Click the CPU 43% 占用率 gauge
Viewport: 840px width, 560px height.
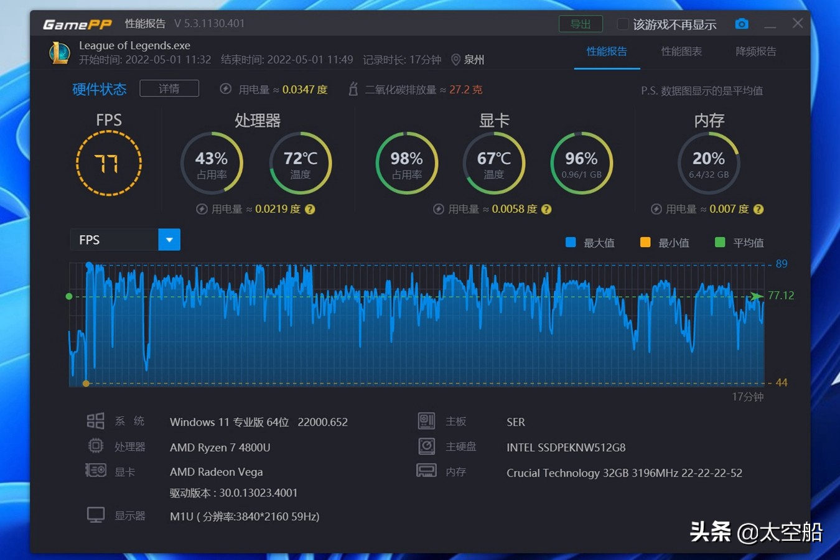click(x=212, y=163)
